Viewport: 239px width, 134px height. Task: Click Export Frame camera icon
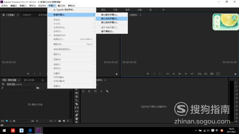(x=212, y=74)
